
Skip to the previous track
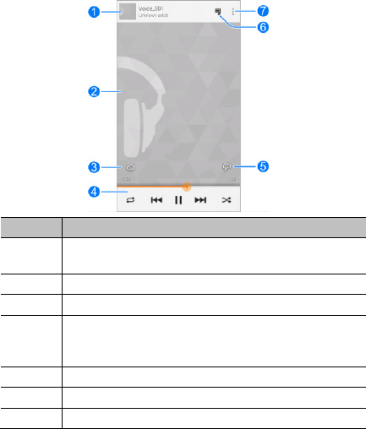tap(156, 200)
